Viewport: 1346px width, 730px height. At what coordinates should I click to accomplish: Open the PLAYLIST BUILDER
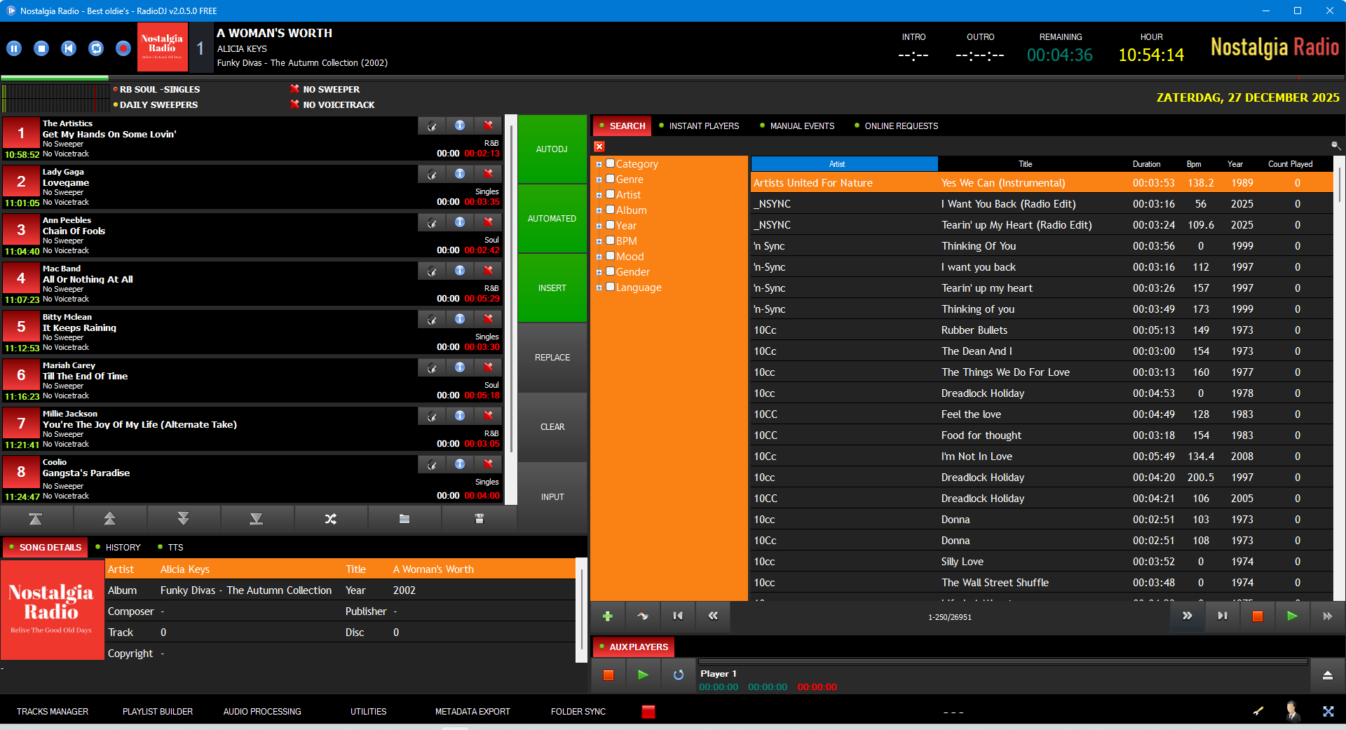pyautogui.click(x=157, y=711)
